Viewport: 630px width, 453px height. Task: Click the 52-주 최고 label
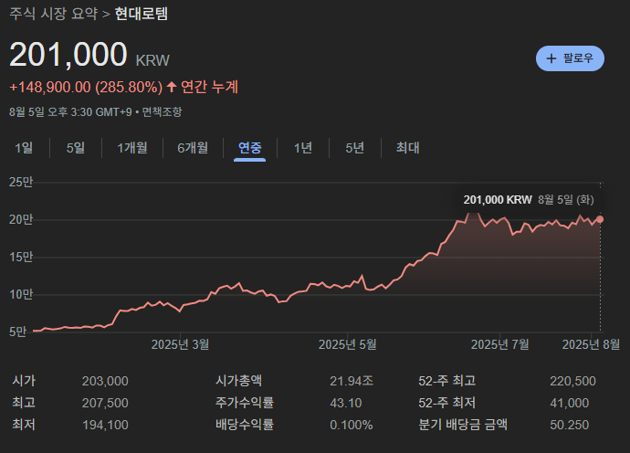[447, 381]
